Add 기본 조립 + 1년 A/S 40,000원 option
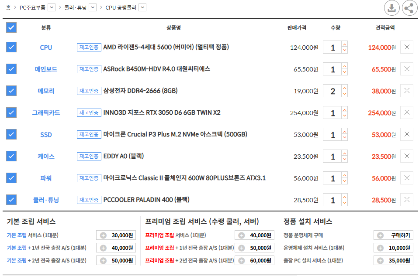Image resolution: width=419 pixels, height=276 pixels. point(116,248)
